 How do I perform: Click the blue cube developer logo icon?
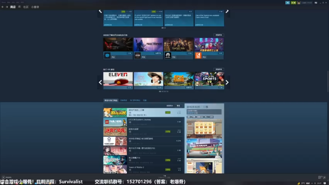click(x=107, y=55)
